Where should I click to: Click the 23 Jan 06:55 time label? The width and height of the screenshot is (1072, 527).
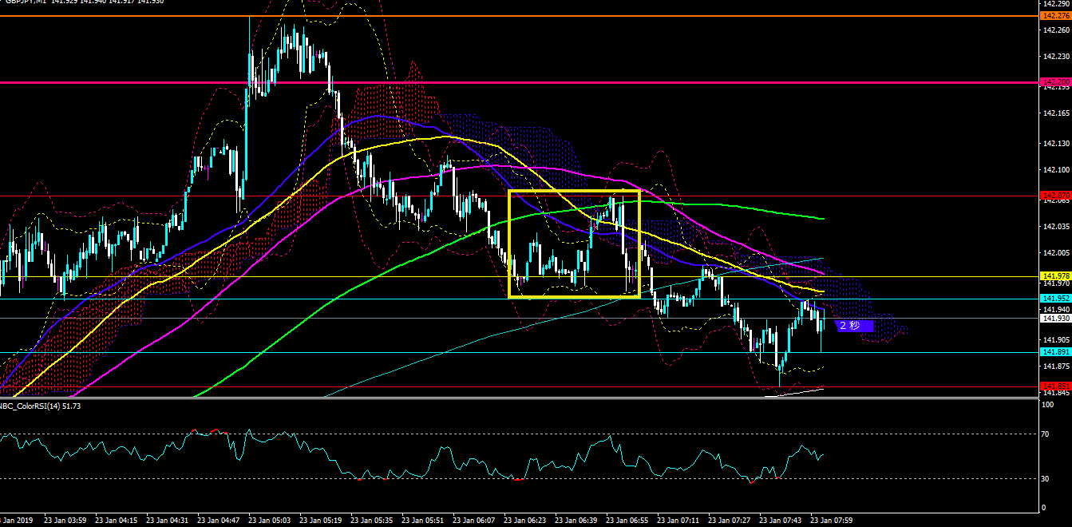[627, 520]
